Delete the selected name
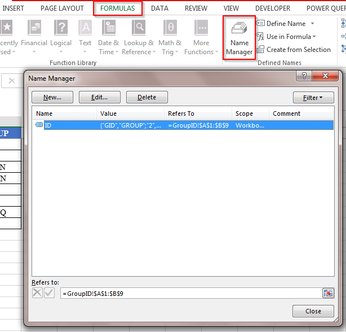 pyautogui.click(x=147, y=97)
